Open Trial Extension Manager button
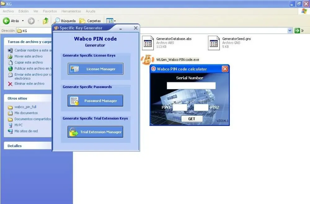The height and width of the screenshot is (204, 310). click(95, 132)
